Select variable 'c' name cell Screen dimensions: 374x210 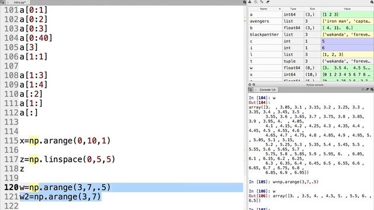click(265, 41)
